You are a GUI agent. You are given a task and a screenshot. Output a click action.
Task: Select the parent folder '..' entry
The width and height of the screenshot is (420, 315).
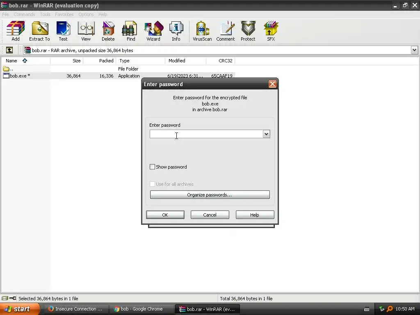pyautogui.click(x=8, y=69)
